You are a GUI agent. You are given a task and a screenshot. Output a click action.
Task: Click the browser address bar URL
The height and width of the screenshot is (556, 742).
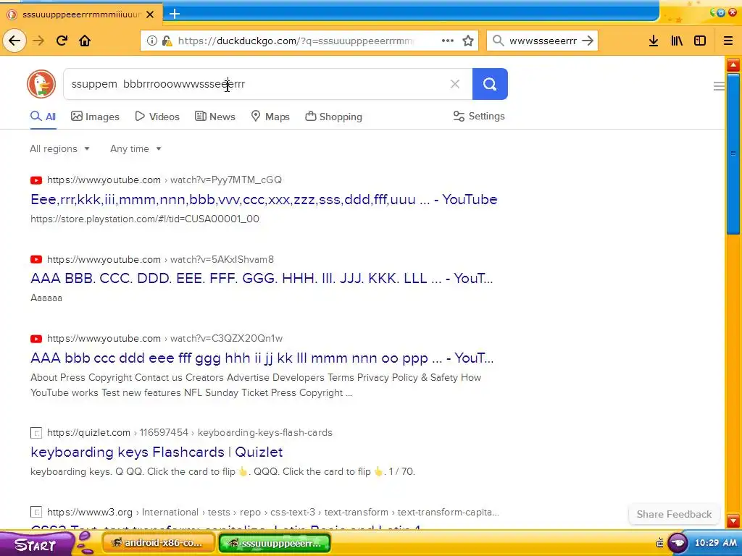(296, 41)
